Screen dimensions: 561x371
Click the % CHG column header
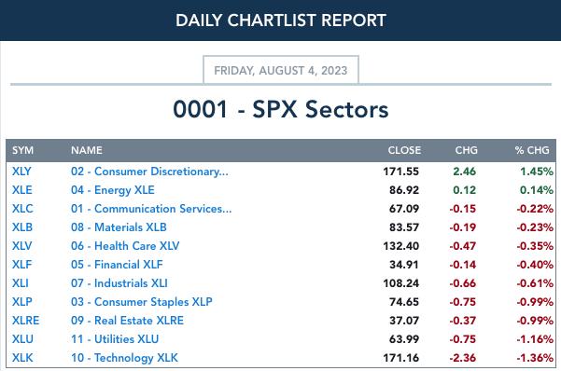pyautogui.click(x=532, y=150)
